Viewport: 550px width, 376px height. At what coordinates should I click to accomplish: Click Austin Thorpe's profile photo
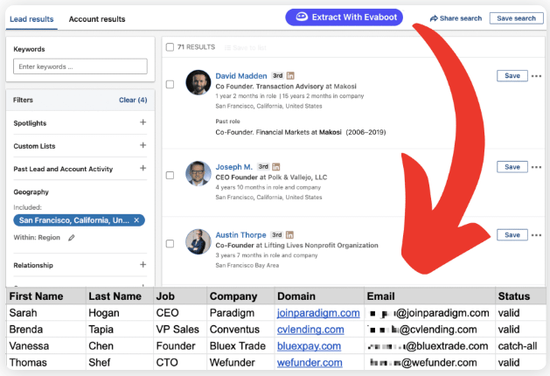tap(198, 241)
